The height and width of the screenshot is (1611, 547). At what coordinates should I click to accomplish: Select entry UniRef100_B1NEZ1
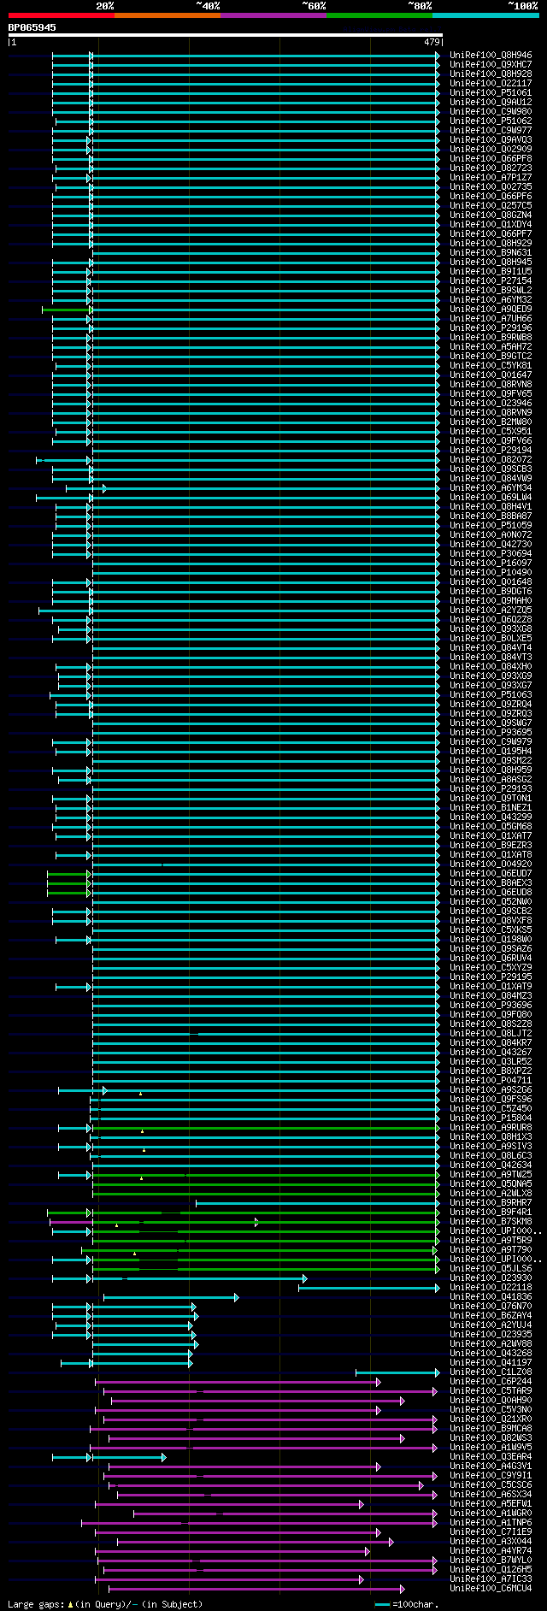(491, 808)
